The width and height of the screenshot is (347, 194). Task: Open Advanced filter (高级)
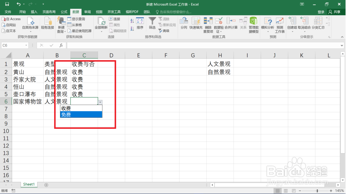click(x=164, y=31)
